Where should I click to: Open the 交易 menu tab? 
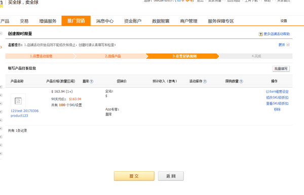point(24,21)
